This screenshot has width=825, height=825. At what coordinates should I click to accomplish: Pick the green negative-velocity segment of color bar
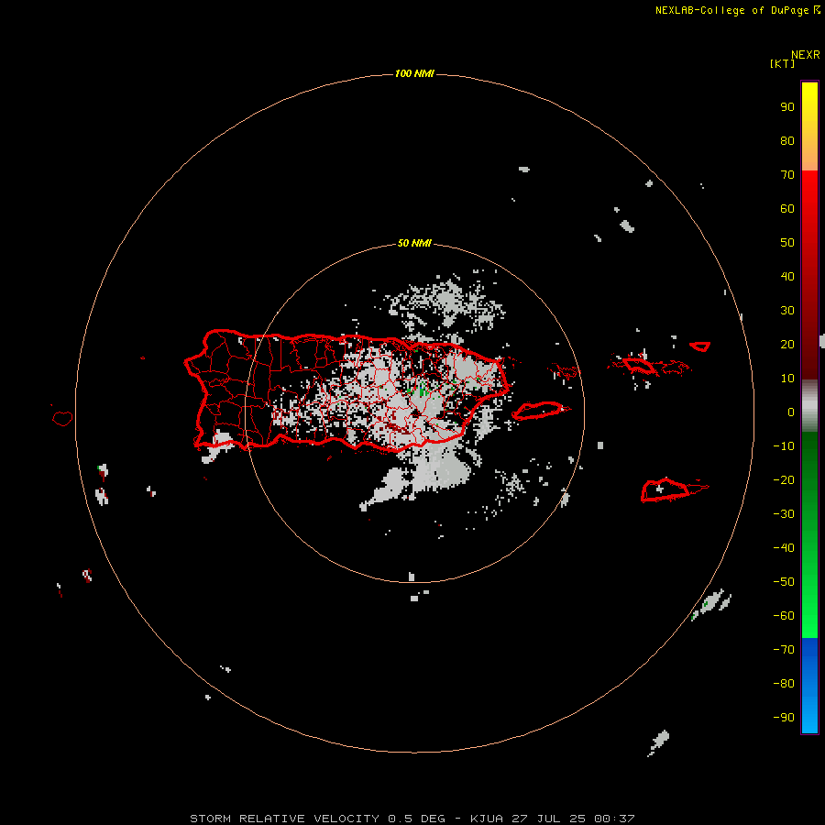[809, 534]
